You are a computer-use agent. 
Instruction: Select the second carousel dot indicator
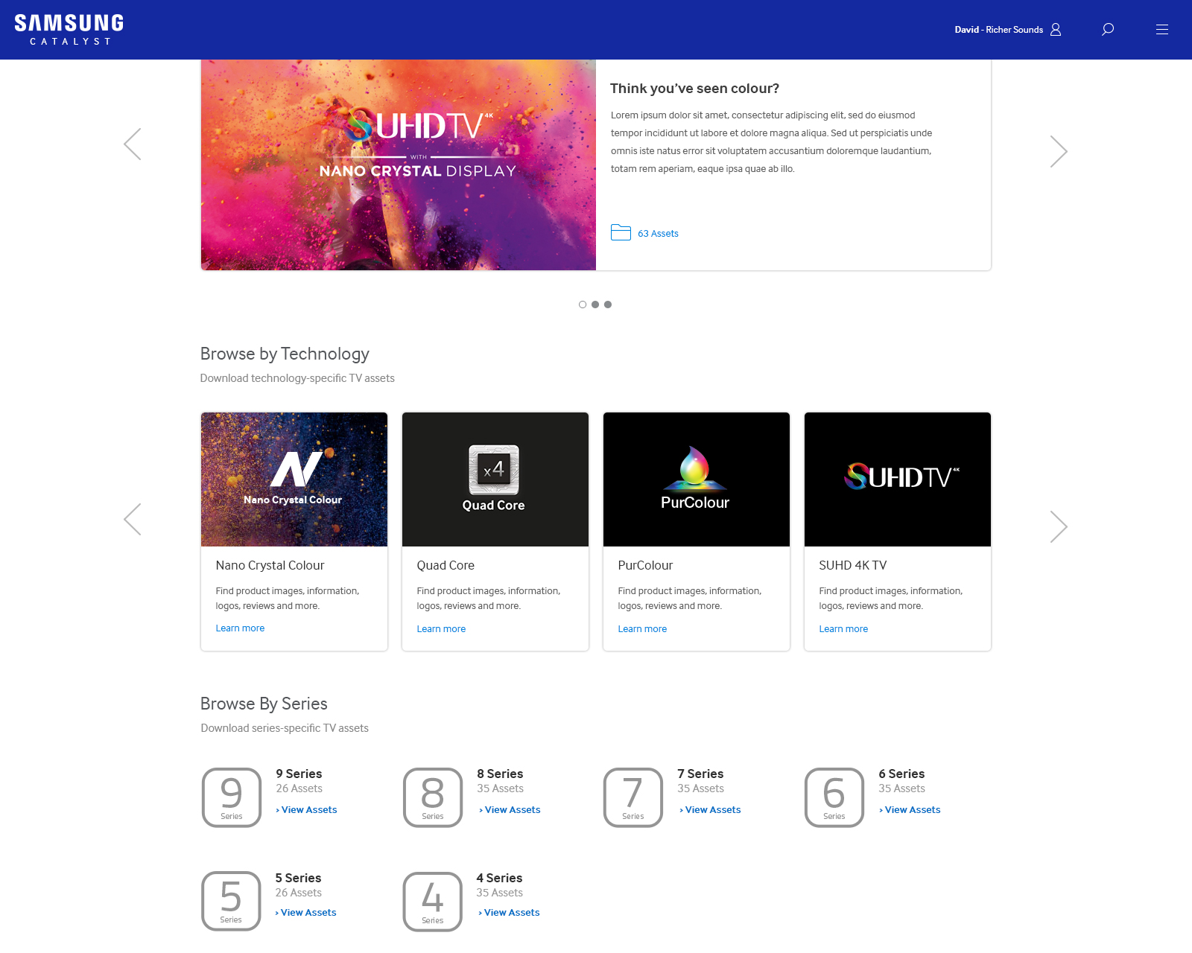(595, 305)
